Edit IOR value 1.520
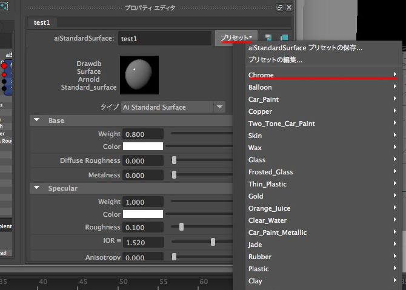 coord(143,242)
